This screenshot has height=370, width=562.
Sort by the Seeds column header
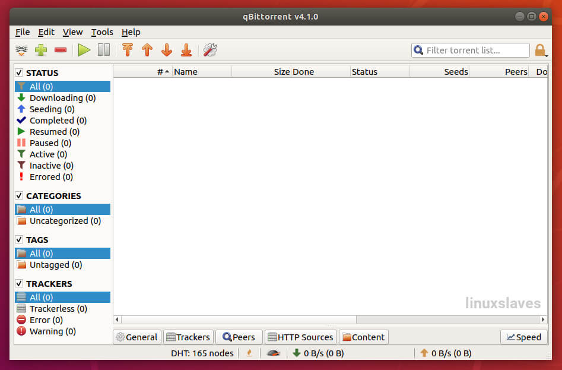pos(439,72)
